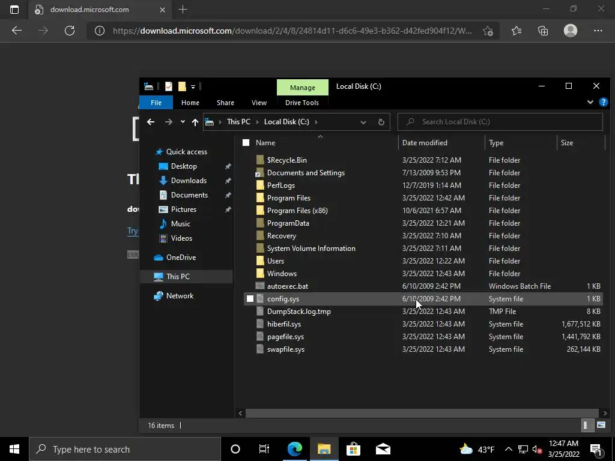Toggle the select-all checkbox in header
The image size is (615, 461).
tap(246, 143)
